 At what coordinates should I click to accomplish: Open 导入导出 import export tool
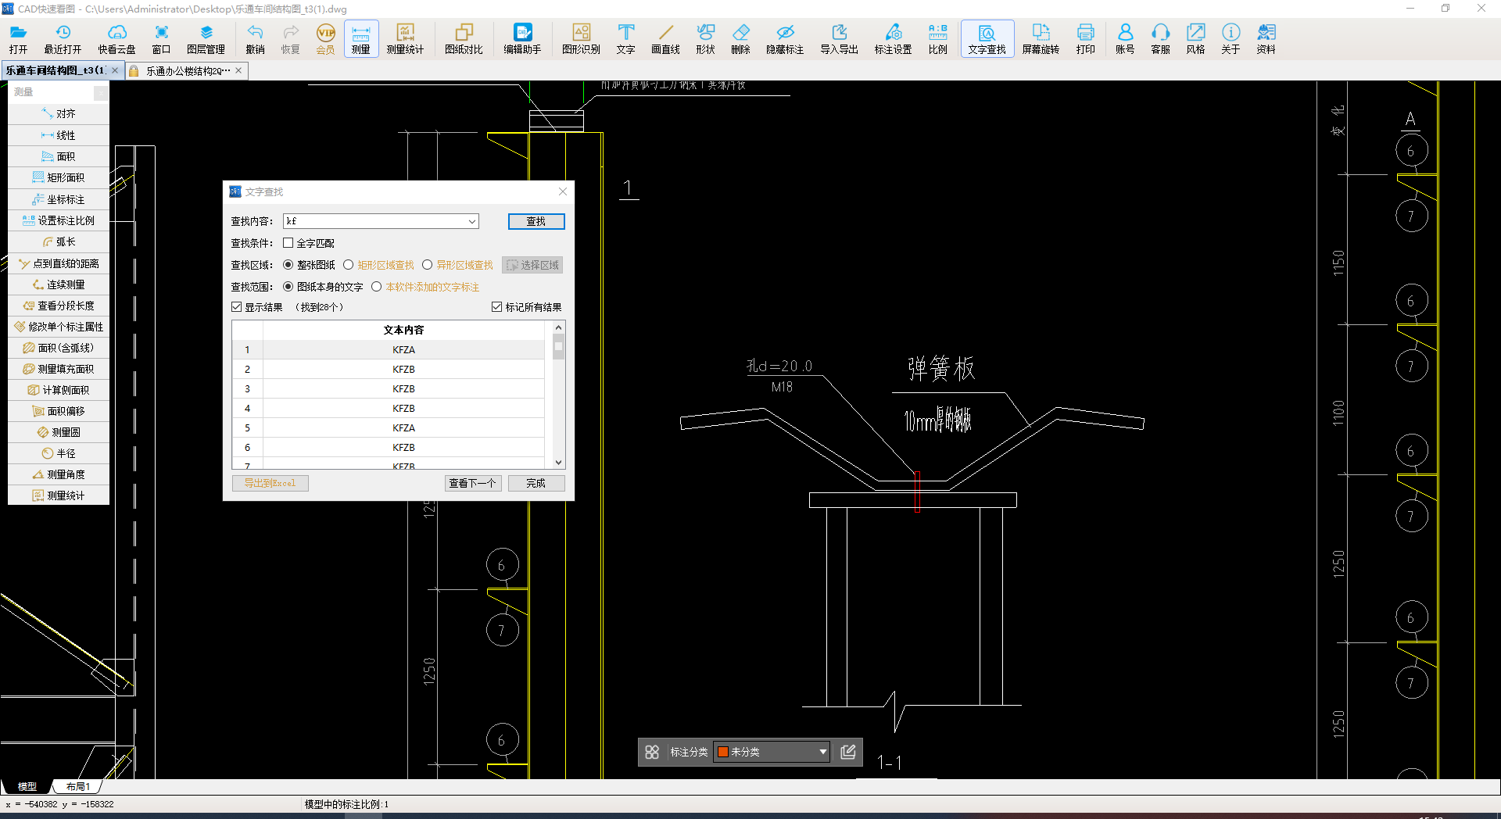pyautogui.click(x=839, y=38)
